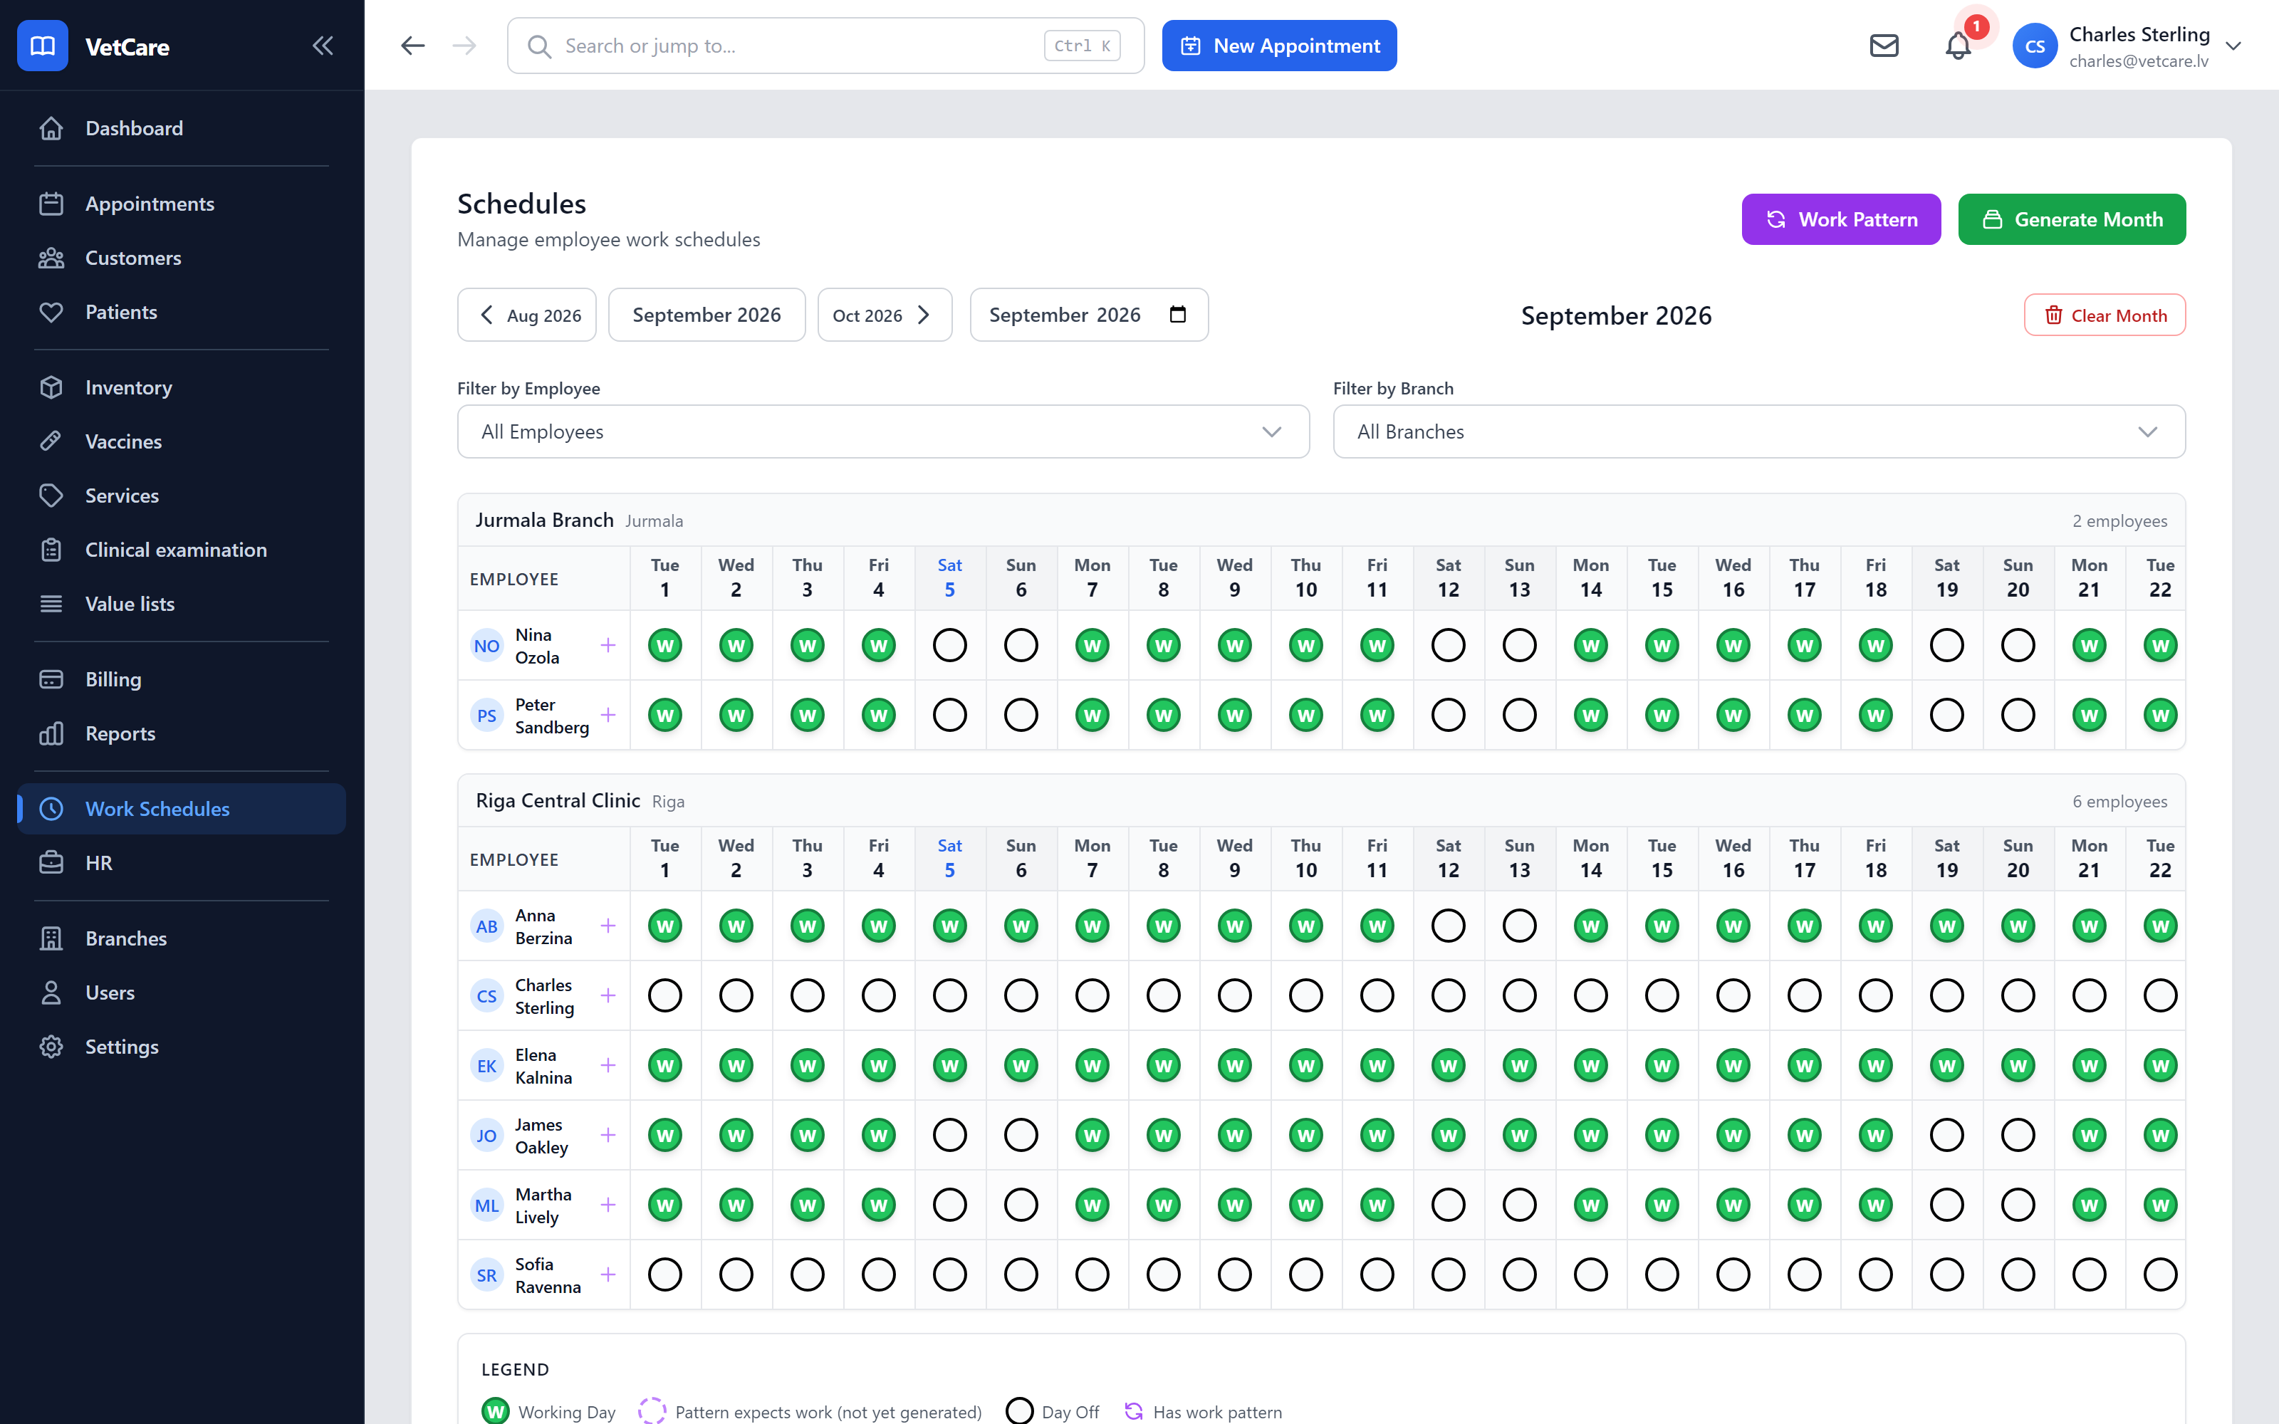Open the Inventory section
This screenshot has width=2279, height=1424.
point(182,387)
